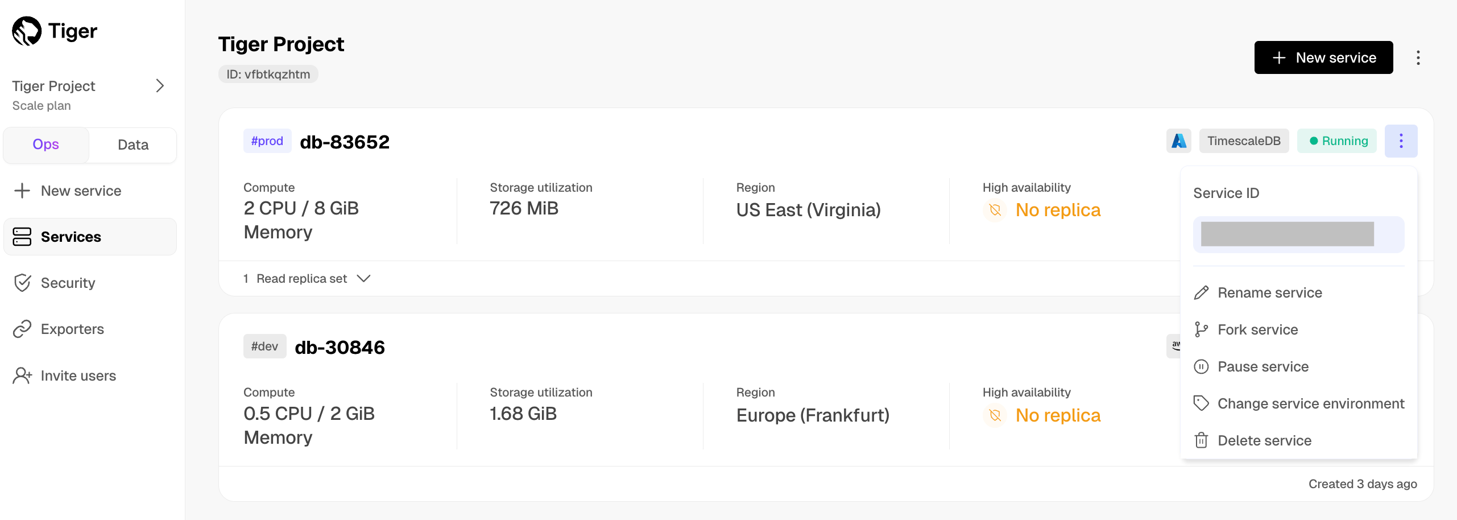This screenshot has height=520, width=1457.
Task: Open the Tiger Project switcher chevron
Action: 160,86
